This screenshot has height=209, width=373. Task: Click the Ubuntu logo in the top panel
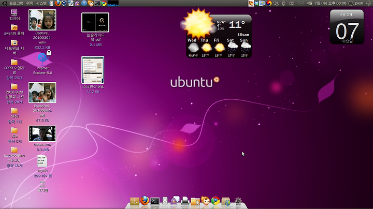pyautogui.click(x=4, y=3)
